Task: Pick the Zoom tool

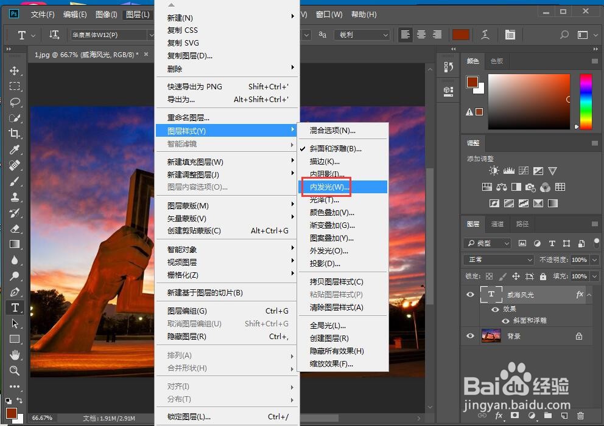Action: [x=14, y=371]
